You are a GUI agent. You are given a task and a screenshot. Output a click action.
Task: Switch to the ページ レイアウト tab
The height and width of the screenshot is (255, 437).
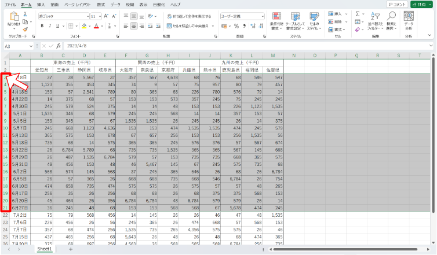(78, 5)
